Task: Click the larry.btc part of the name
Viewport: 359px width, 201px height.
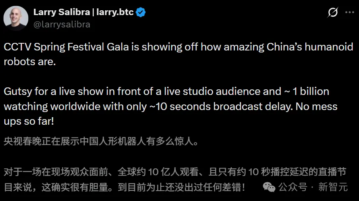Action: coord(114,12)
